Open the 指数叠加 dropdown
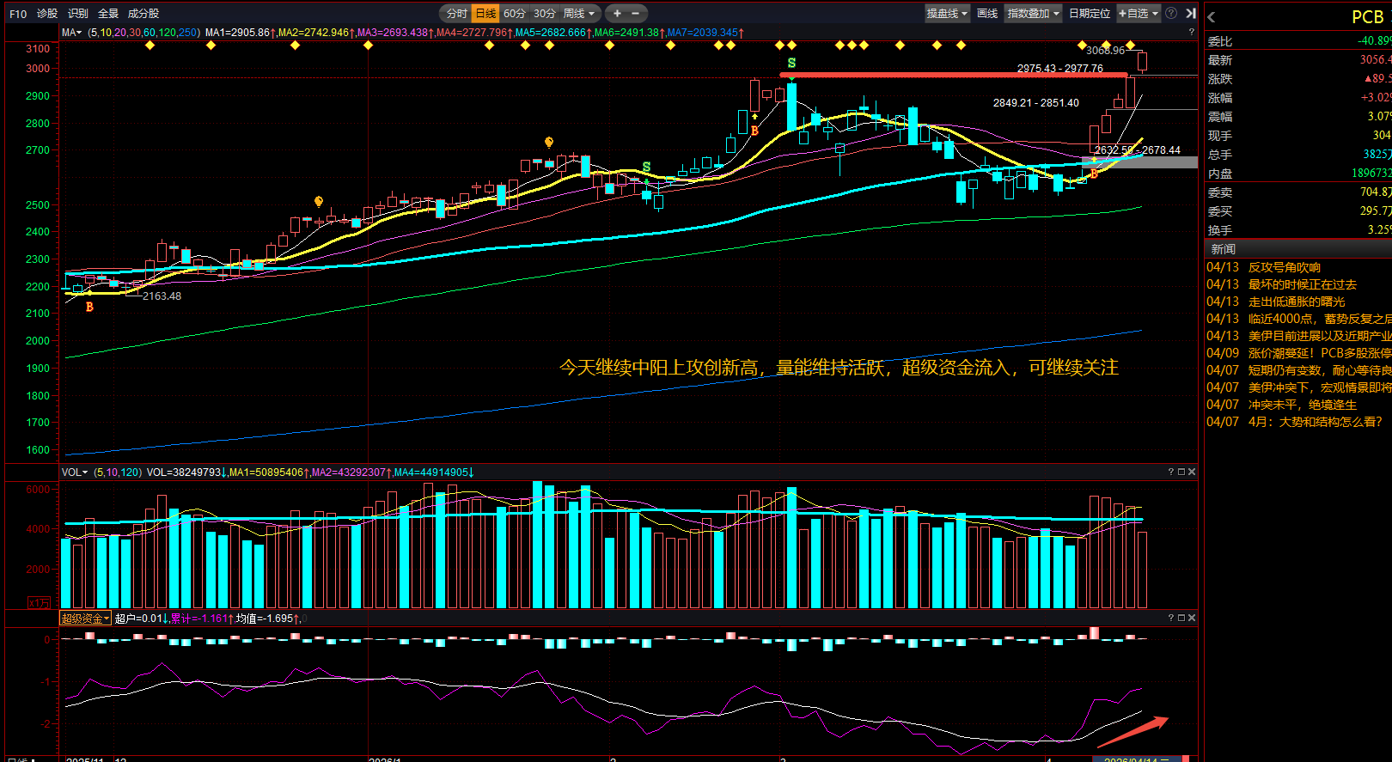 pyautogui.click(x=1033, y=14)
